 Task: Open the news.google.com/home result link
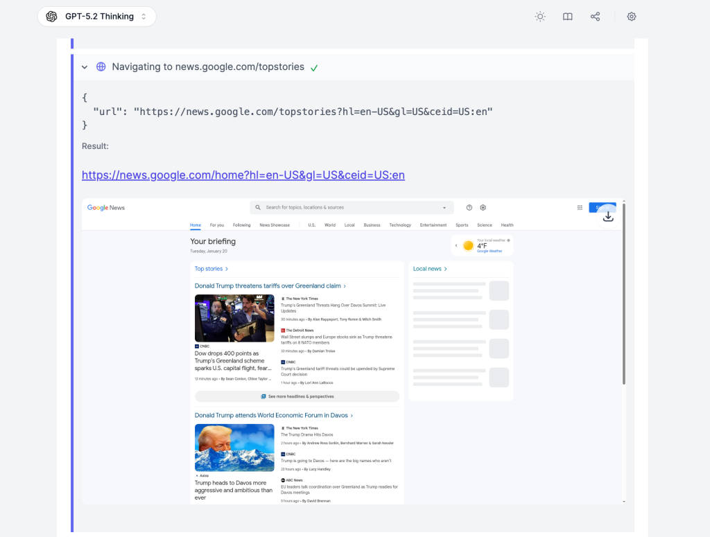coord(243,175)
